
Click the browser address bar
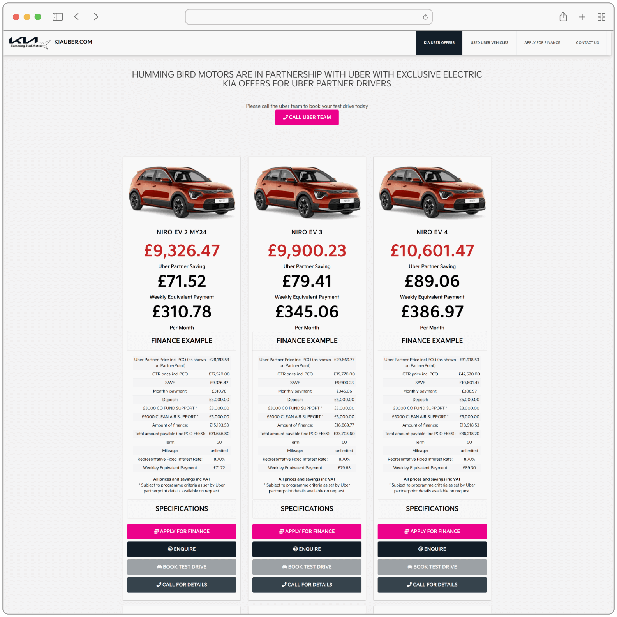pyautogui.click(x=309, y=17)
